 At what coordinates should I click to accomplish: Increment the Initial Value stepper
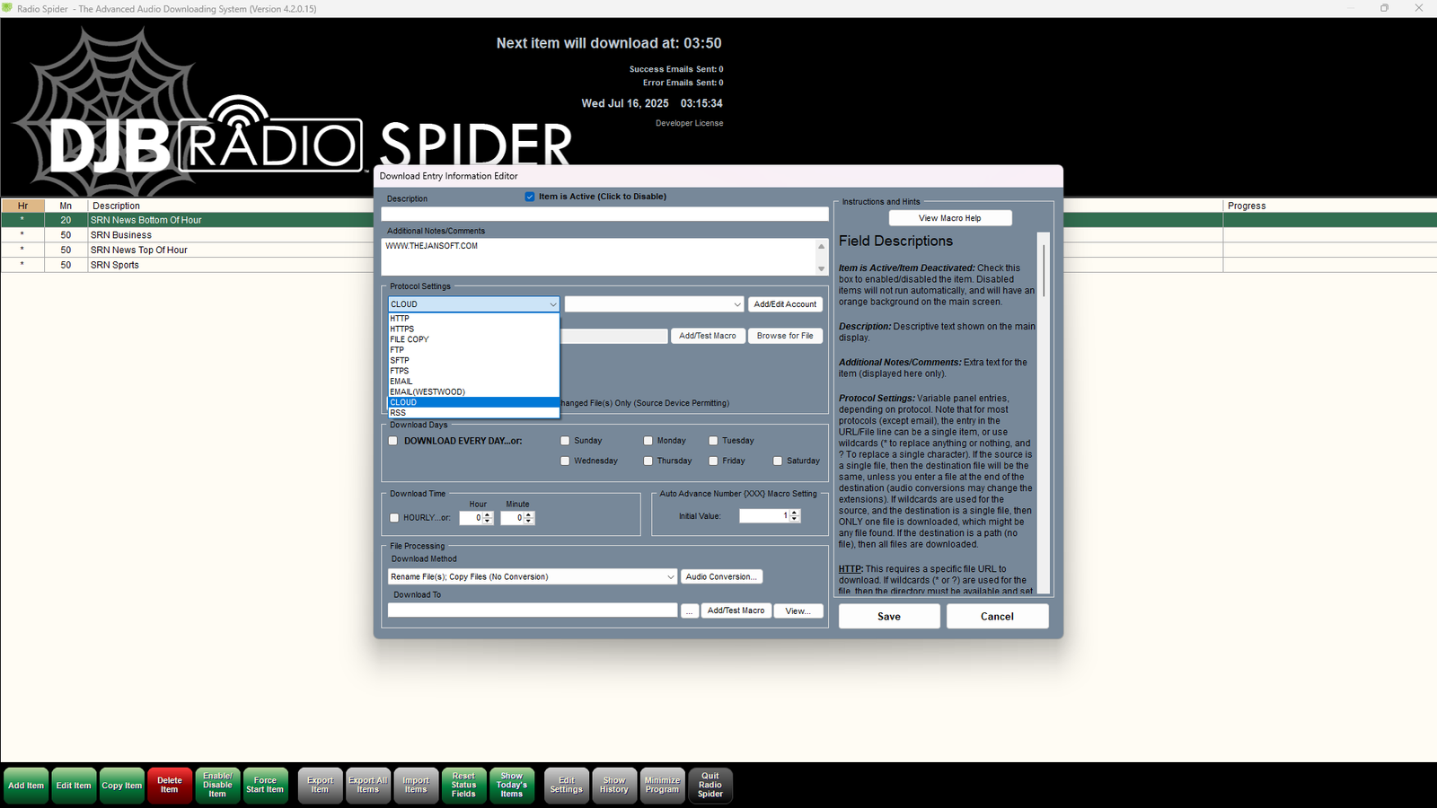[x=795, y=513]
